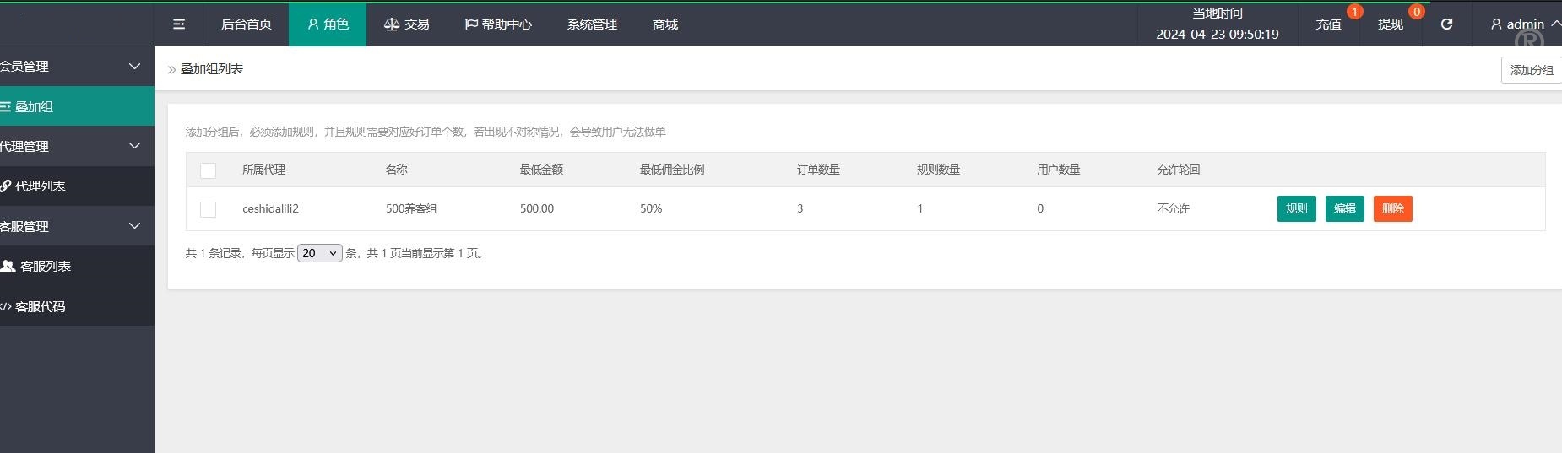1562x453 pixels.
Task: Click the withdrawal notification badge showing 0
Action: (x=1417, y=12)
